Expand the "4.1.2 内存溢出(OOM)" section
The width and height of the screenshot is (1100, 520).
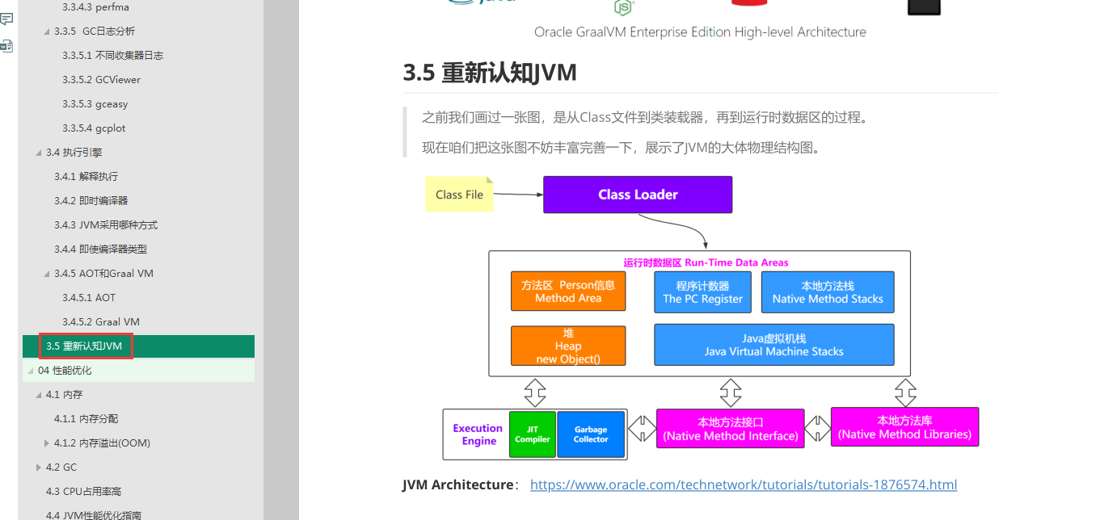47,442
